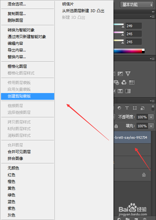
Task: Open the Layers panel options menu
Action: coord(152,101)
